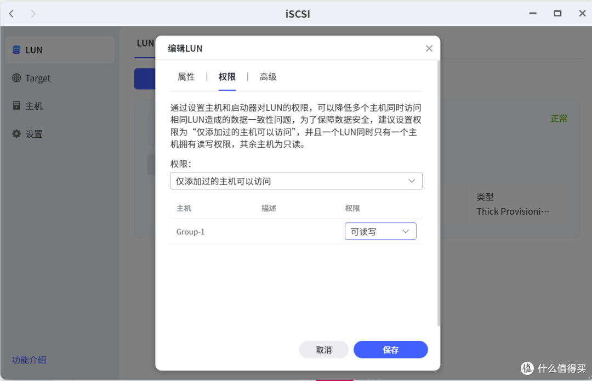Select LUN label in the sidebar
592x381 pixels.
[x=33, y=50]
